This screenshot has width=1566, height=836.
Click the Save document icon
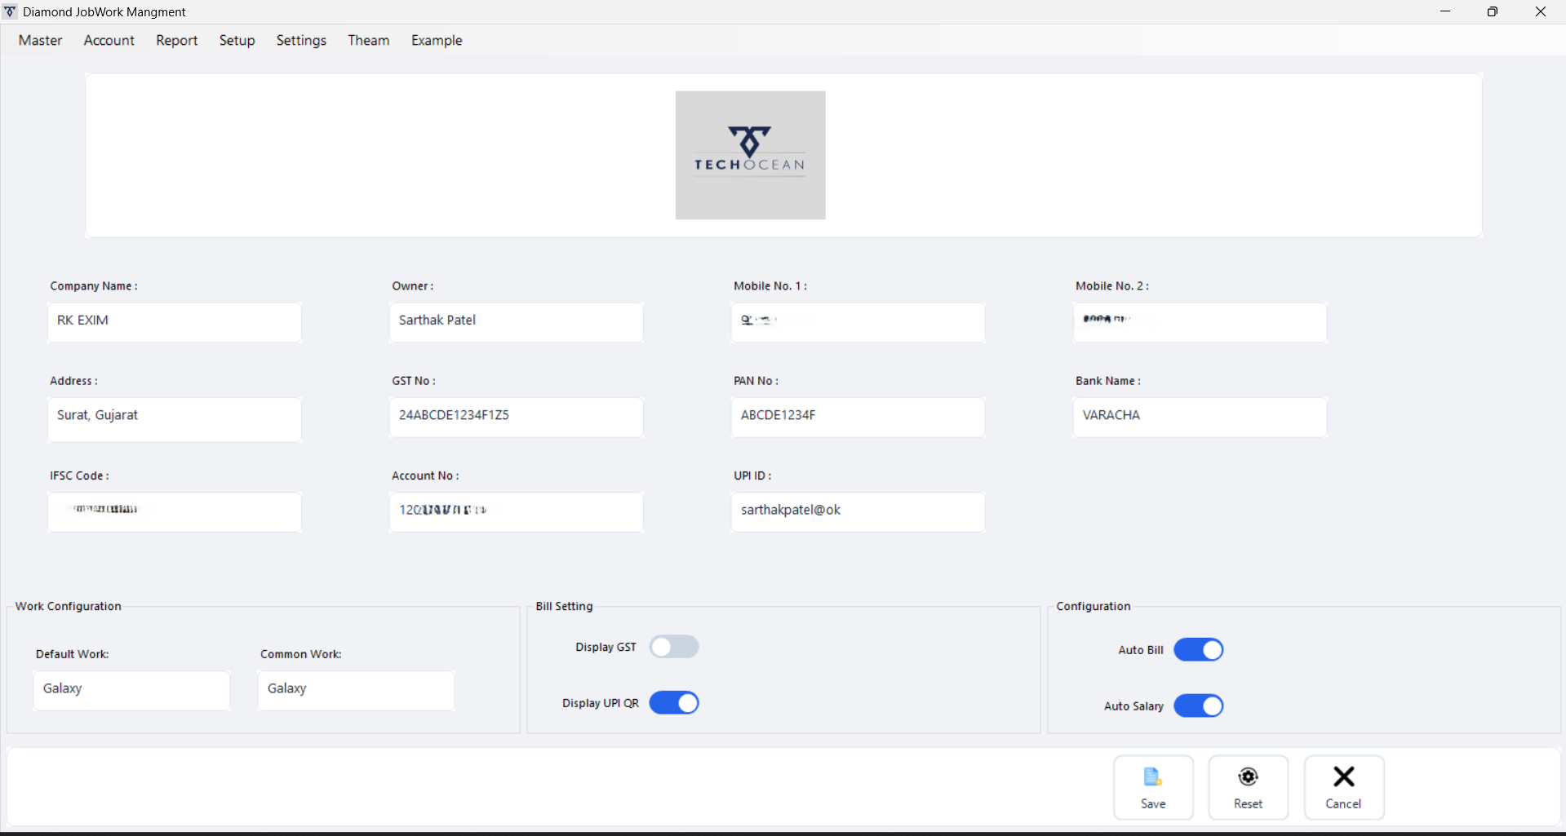click(1152, 777)
